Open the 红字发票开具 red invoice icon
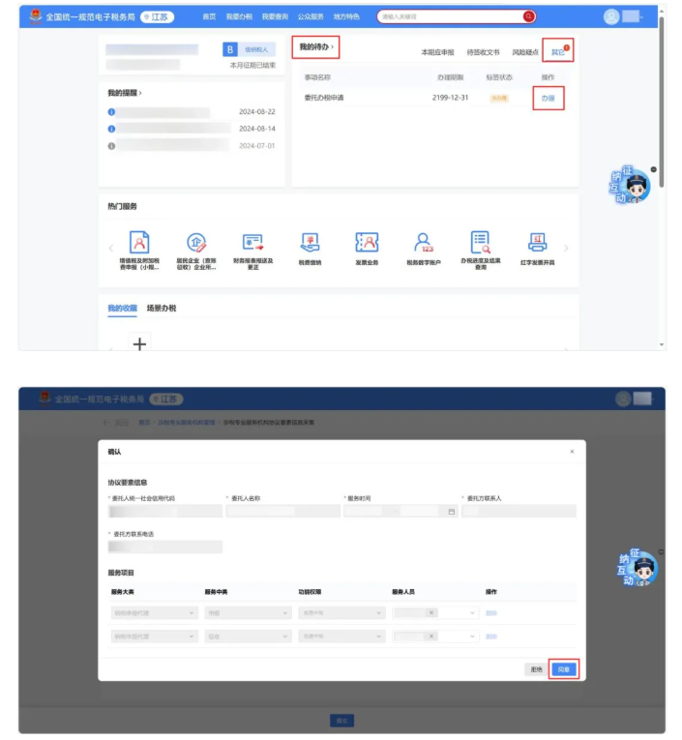682x740 pixels. (538, 243)
